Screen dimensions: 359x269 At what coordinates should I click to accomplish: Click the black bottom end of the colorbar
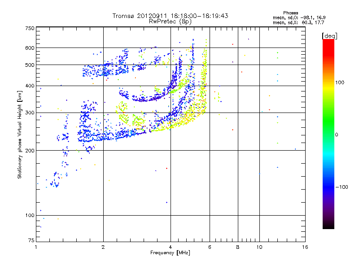tap(328, 226)
